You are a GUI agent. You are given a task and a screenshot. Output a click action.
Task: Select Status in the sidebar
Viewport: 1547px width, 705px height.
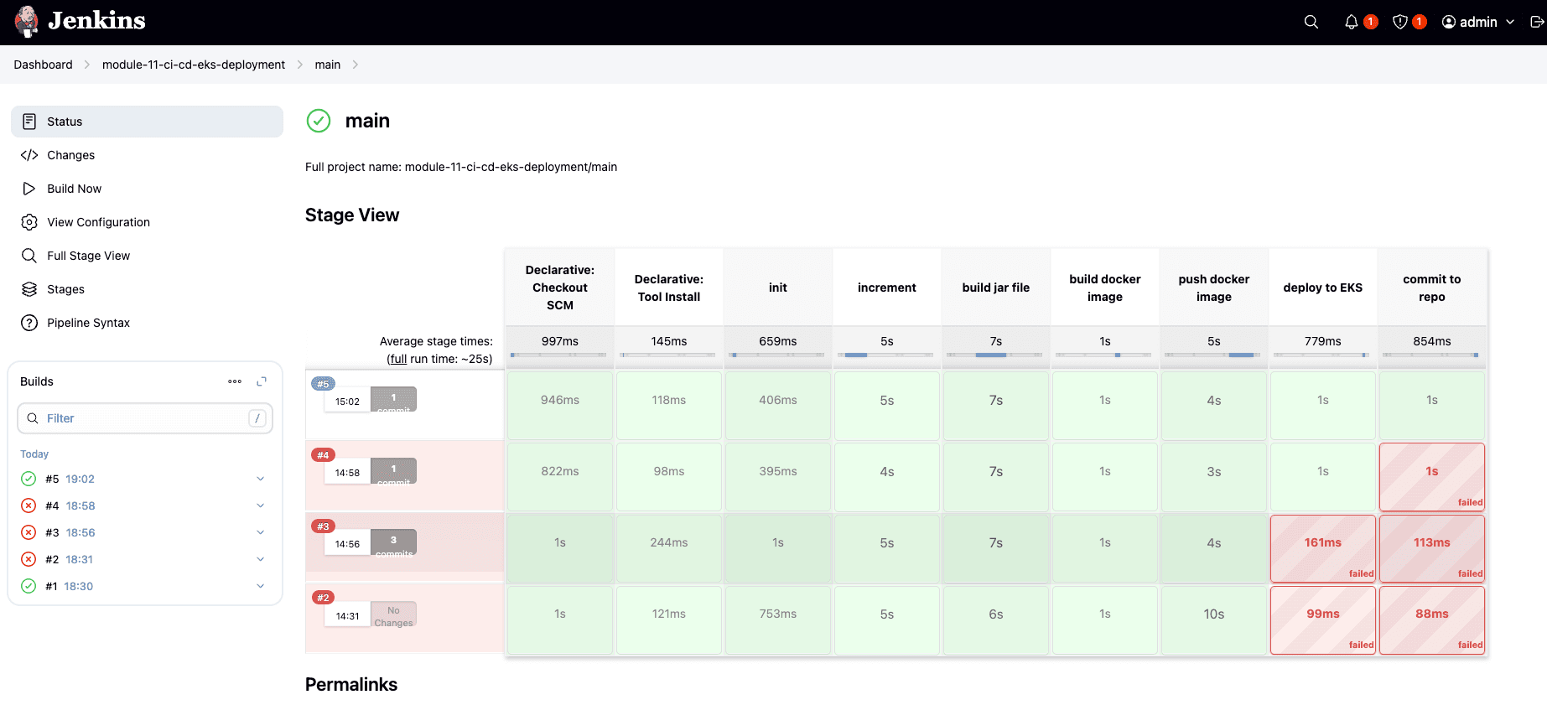(147, 122)
